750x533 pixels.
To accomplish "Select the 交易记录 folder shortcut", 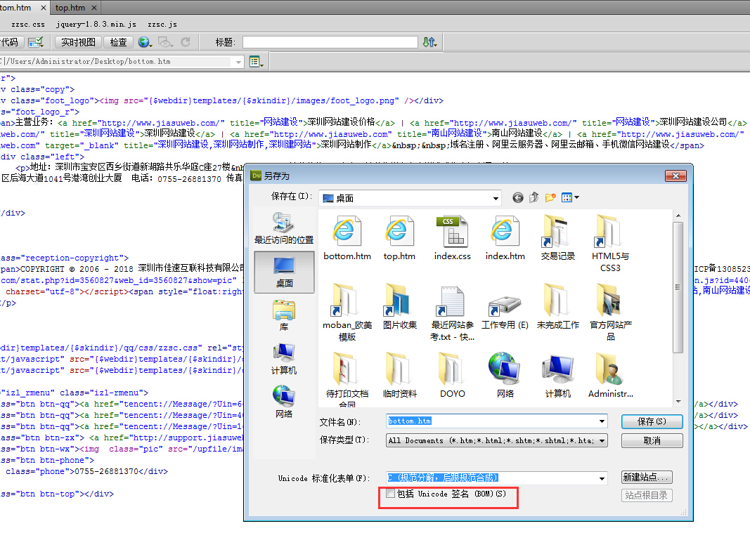I will 557,238.
